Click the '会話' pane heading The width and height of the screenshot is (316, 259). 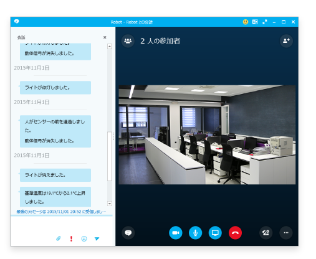pos(21,37)
